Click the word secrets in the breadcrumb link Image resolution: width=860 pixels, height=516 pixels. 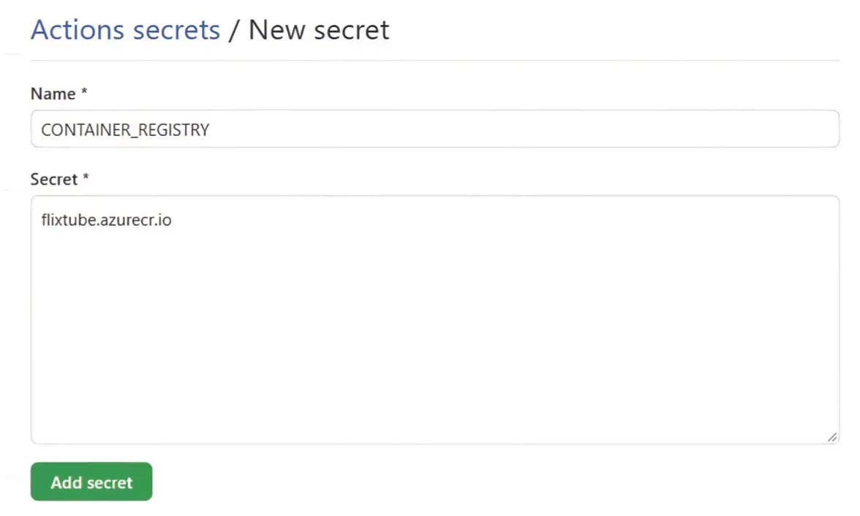coord(176,31)
